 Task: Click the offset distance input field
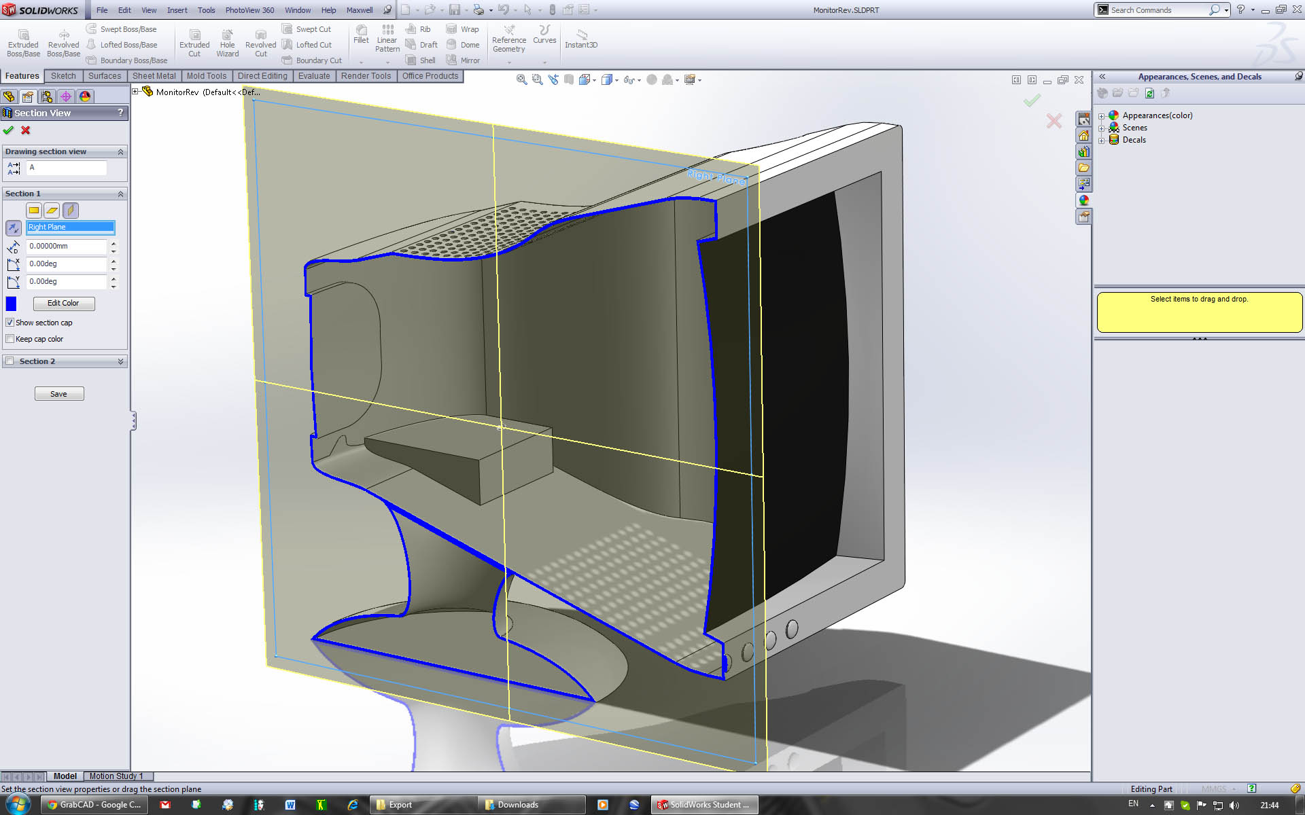coord(66,247)
